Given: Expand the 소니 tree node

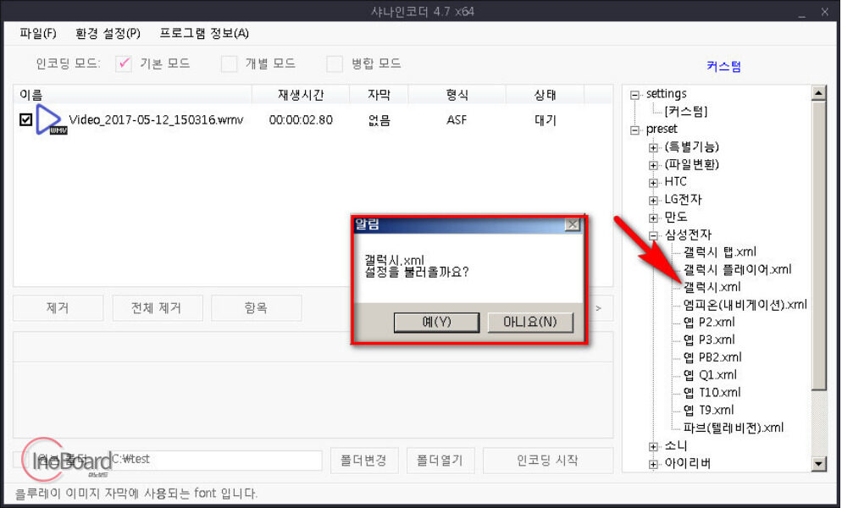Looking at the screenshot, I should [653, 447].
